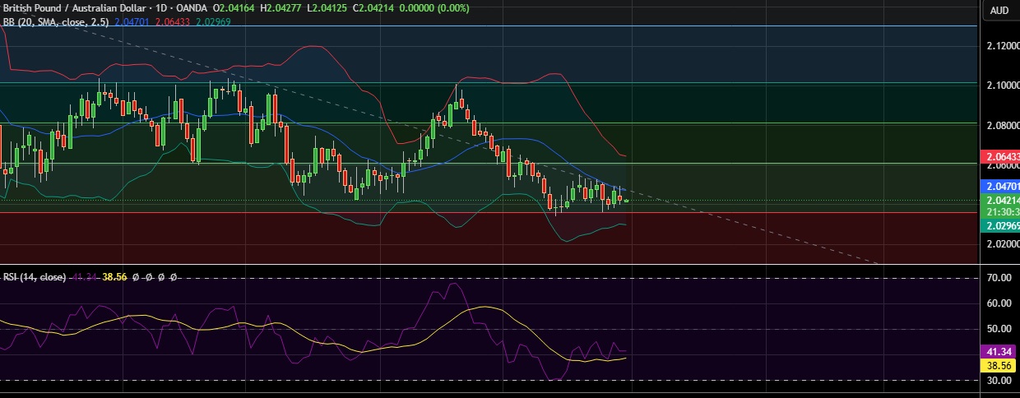Screen dimensions: 1020x398
Task: Click the blue 2.04701 price axis label
Action: [x=1003, y=187]
